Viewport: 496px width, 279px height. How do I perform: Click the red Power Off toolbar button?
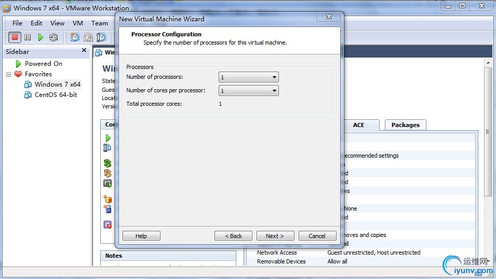(x=15, y=37)
